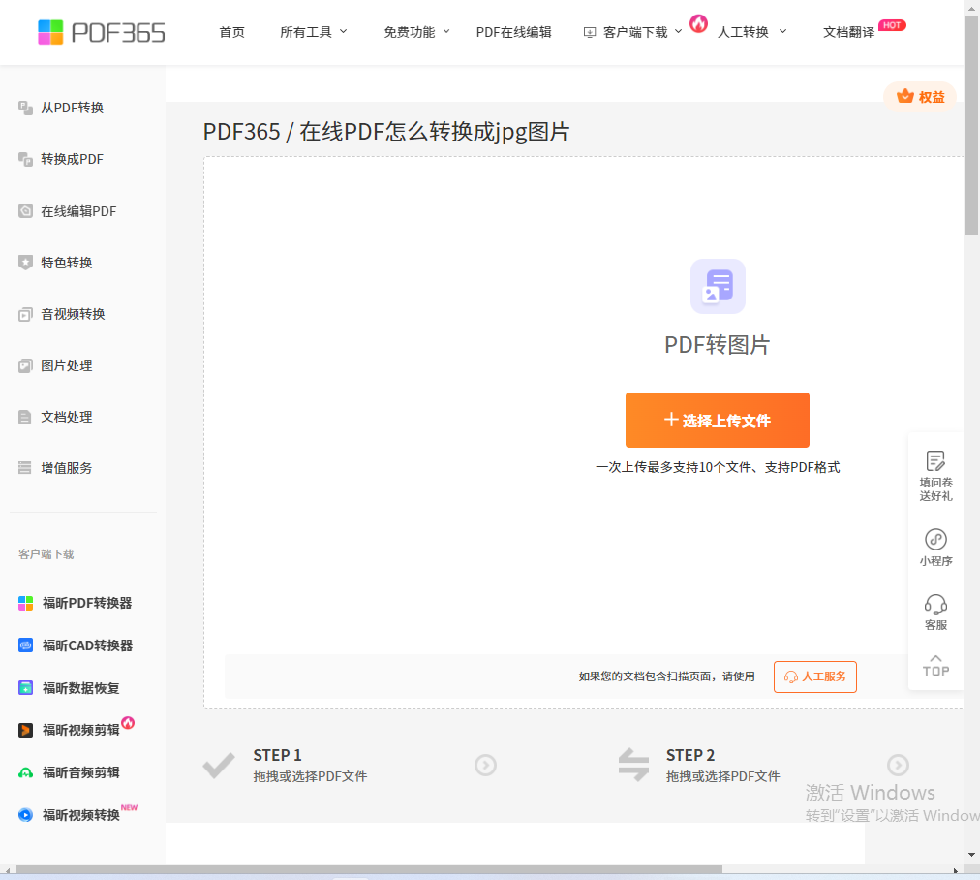Click the 特色转换 star icon

[x=25, y=263]
